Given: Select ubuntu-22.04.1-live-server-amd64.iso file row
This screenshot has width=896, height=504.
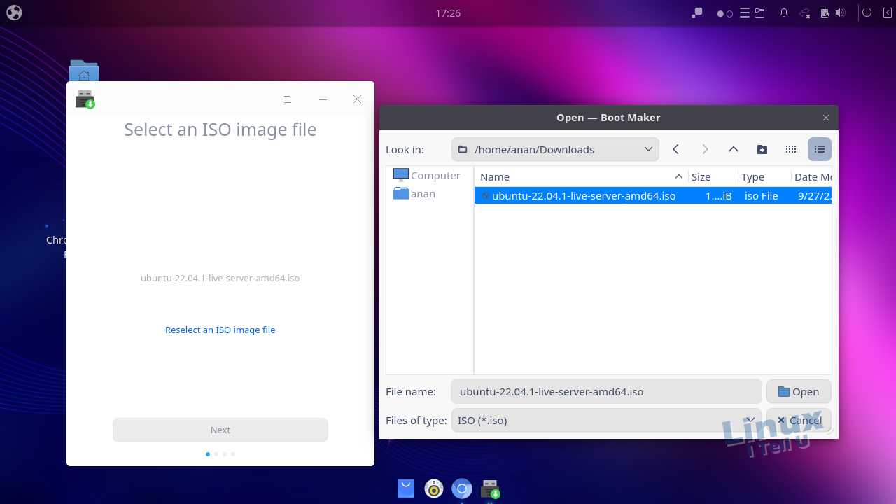Looking at the screenshot, I should [653, 195].
